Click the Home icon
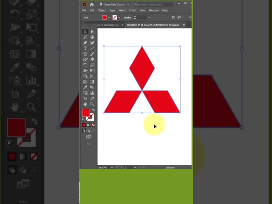This screenshot has height=204, width=272. tap(92, 5)
